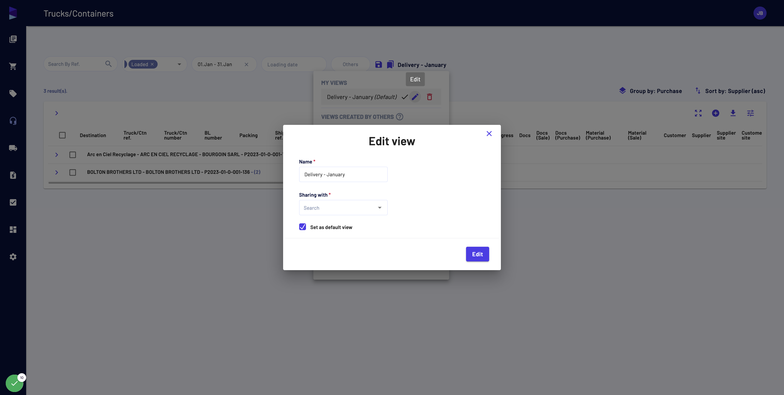
Task: Open the checkbox tasks sidebar icon
Action: [13, 202]
